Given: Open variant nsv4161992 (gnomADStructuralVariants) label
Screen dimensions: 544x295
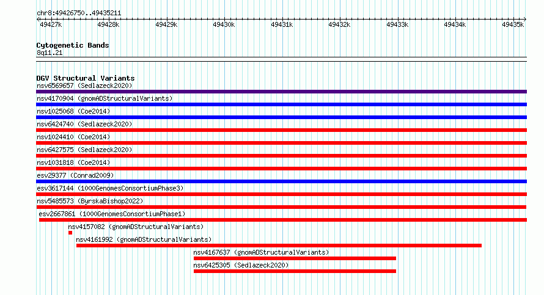Looking at the screenshot, I should tap(144, 239).
